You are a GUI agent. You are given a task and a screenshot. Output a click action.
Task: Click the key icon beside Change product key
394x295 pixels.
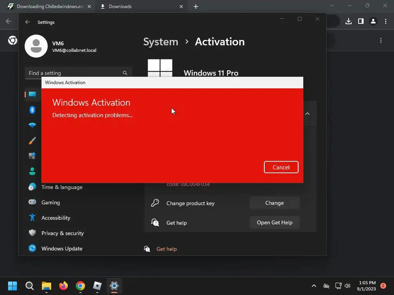(x=155, y=203)
